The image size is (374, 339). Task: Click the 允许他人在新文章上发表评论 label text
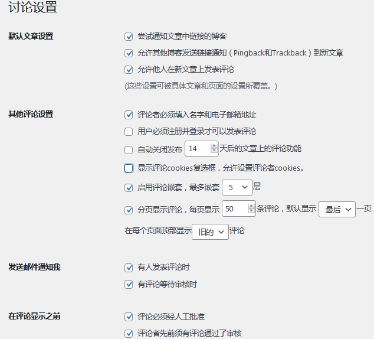[x=186, y=70]
